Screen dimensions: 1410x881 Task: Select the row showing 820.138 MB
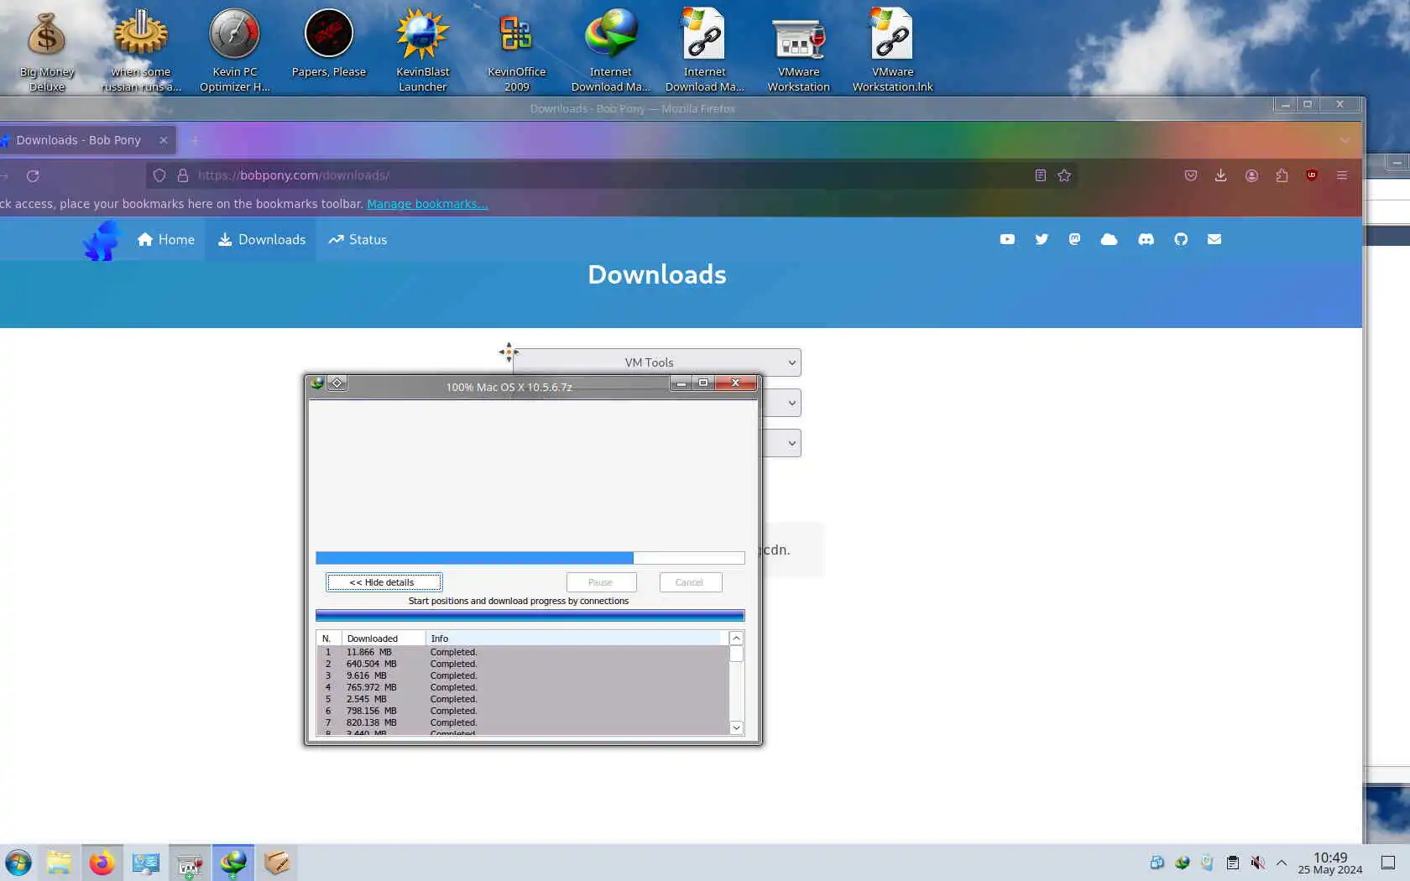tap(522, 722)
